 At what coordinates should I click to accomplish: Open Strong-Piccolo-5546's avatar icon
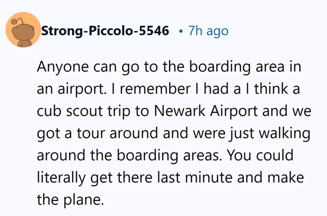(23, 30)
